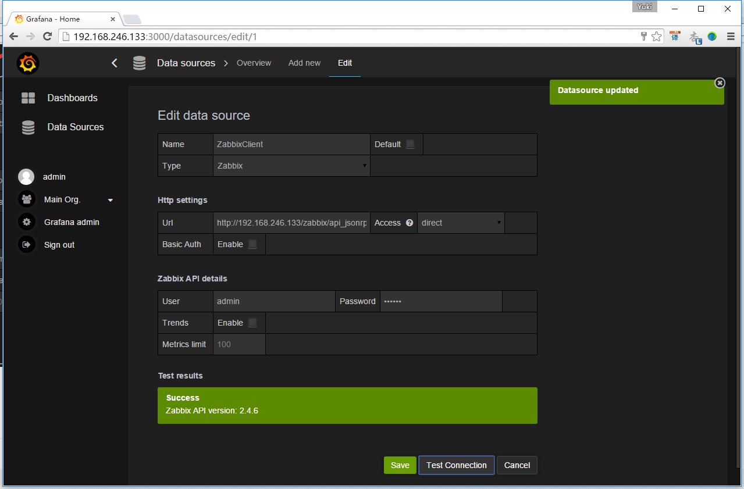The image size is (744, 489).
Task: Expand the Main Org. dropdown arrow
Action: [x=111, y=200]
